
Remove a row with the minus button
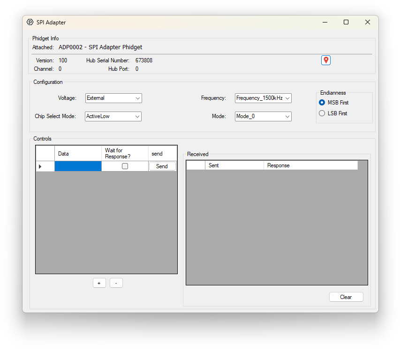click(x=116, y=283)
